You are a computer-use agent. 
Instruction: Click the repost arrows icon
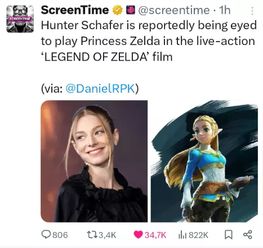(92, 235)
